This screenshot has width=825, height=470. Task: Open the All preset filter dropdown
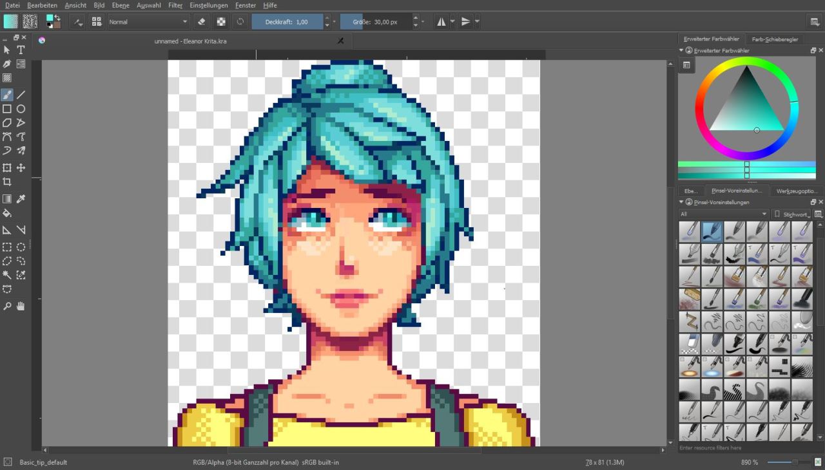724,214
